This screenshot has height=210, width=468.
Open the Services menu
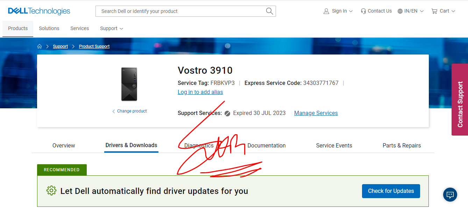tap(80, 28)
